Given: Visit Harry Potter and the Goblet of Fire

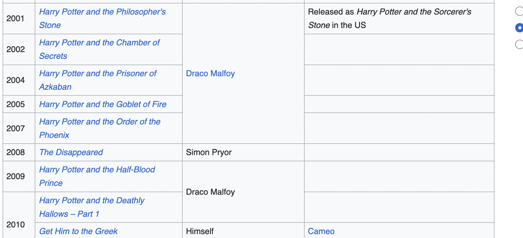Looking at the screenshot, I should pyautogui.click(x=103, y=104).
